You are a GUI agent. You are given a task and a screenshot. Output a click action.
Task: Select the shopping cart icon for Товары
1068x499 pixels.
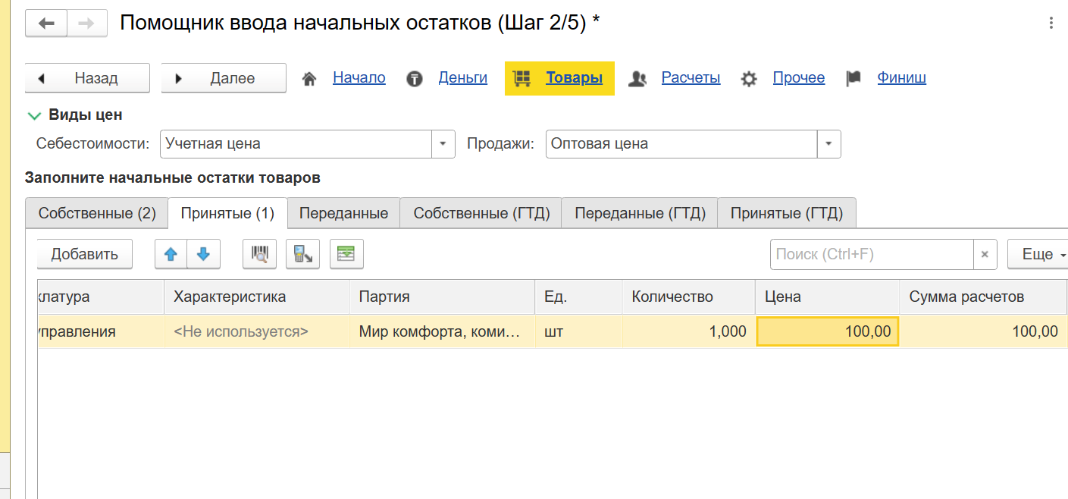coord(523,77)
